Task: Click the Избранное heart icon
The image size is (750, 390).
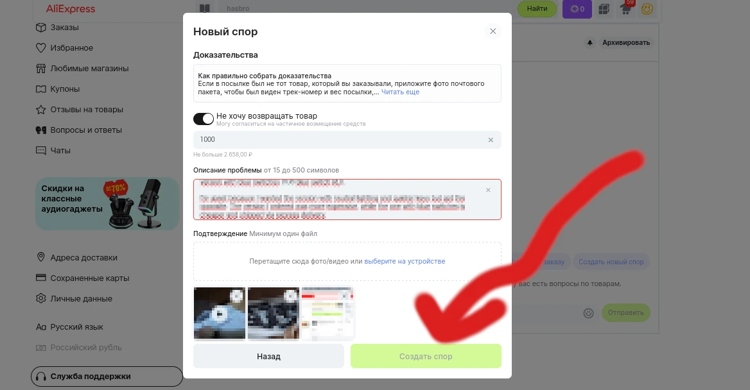Action: point(41,48)
